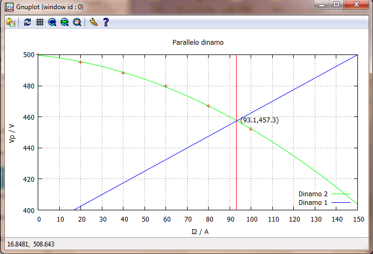Viewport: 373px width, 254px height.
Task: Apply the next zoom settings
Action: [65, 22]
